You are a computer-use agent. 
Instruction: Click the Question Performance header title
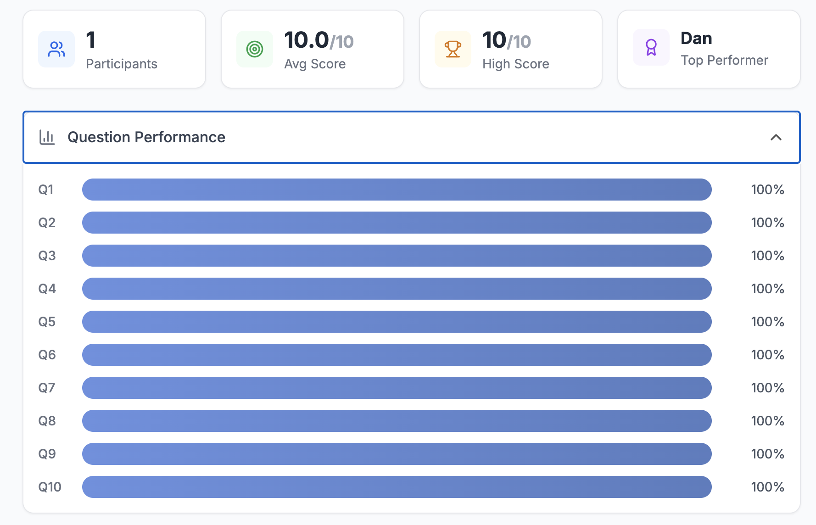(x=146, y=137)
